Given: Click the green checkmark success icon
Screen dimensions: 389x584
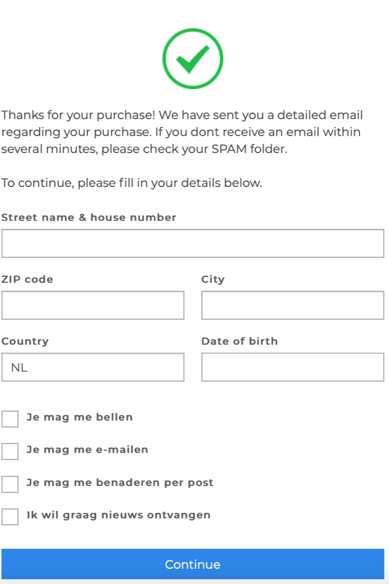Looking at the screenshot, I should coord(192,58).
